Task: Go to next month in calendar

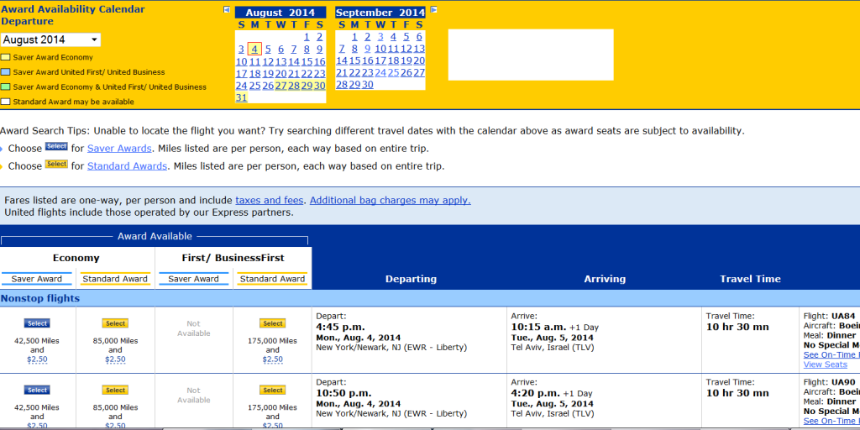Action: click(x=434, y=9)
